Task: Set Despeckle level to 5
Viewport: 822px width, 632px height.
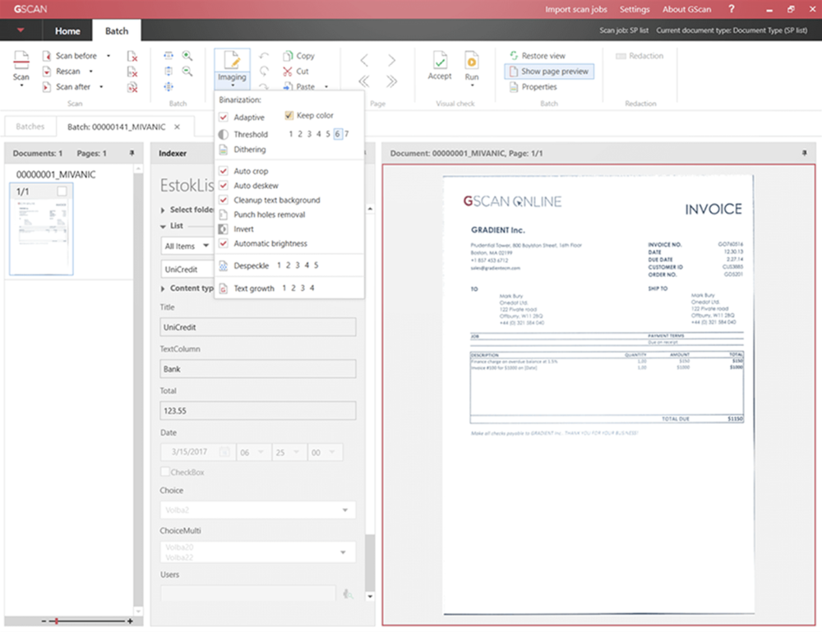Action: click(x=316, y=265)
